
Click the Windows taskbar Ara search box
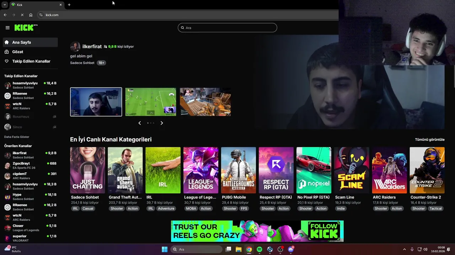[x=196, y=249]
